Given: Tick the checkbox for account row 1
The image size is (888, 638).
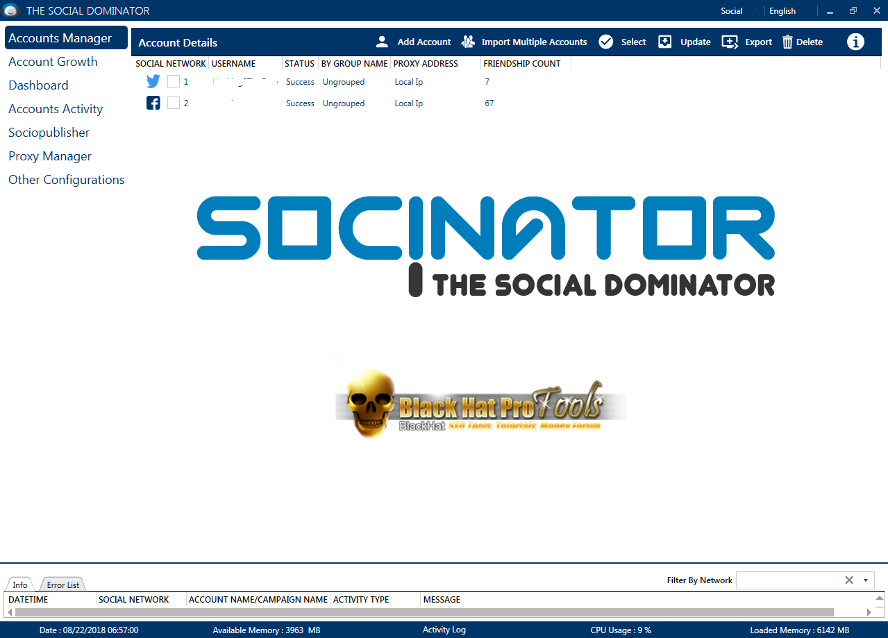Looking at the screenshot, I should [174, 81].
